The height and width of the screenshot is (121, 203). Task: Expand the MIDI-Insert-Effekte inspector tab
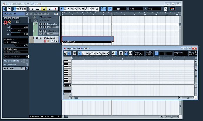[16, 61]
